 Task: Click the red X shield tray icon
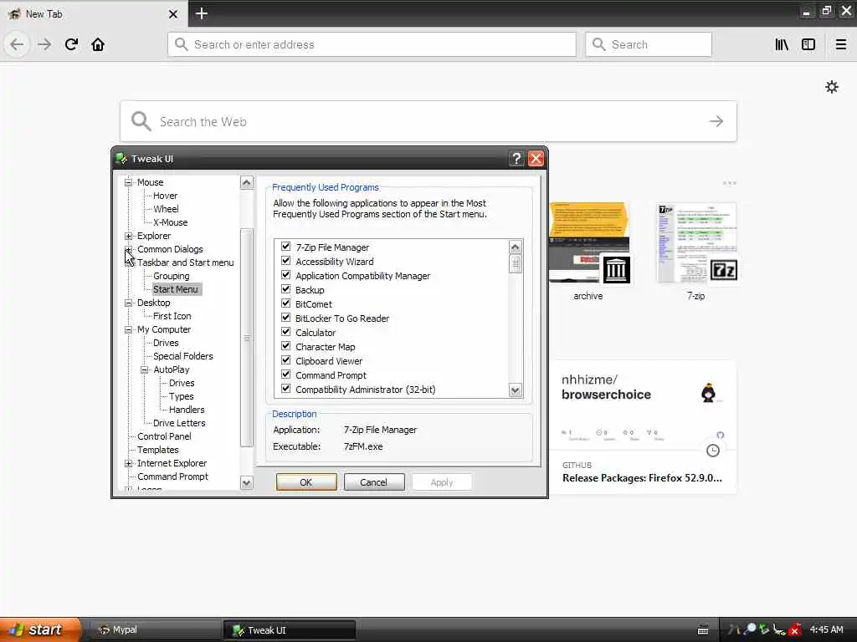(x=795, y=630)
